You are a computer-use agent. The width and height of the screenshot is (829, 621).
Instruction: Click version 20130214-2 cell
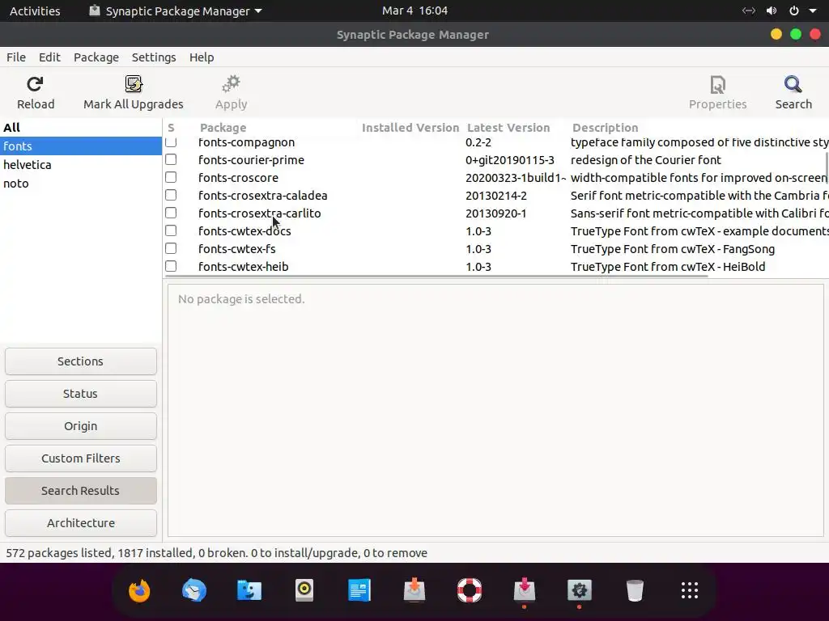click(496, 196)
